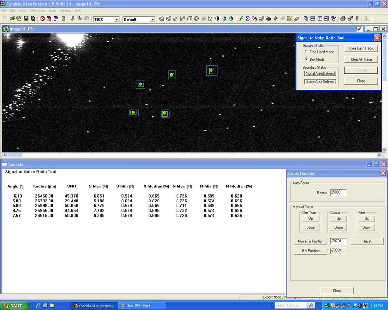
Task: Click the Clear Last Trace button
Action: pos(361,48)
